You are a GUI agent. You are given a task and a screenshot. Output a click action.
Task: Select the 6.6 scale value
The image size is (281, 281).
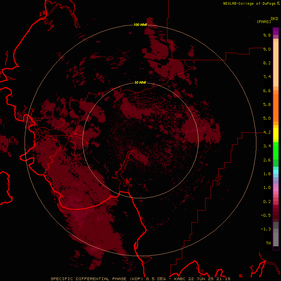267,91
